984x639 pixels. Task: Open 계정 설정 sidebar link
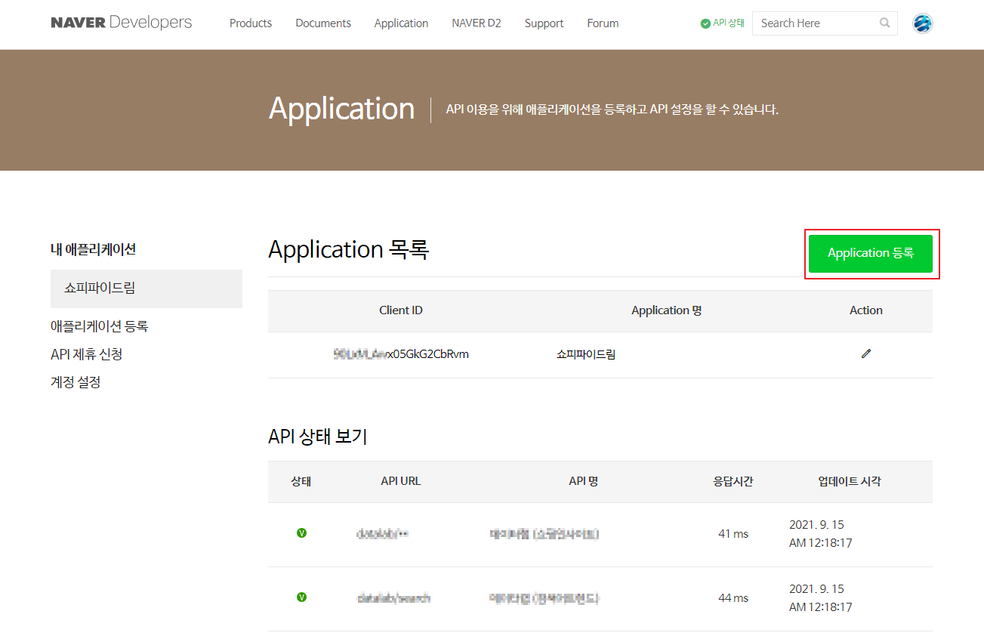click(x=76, y=382)
